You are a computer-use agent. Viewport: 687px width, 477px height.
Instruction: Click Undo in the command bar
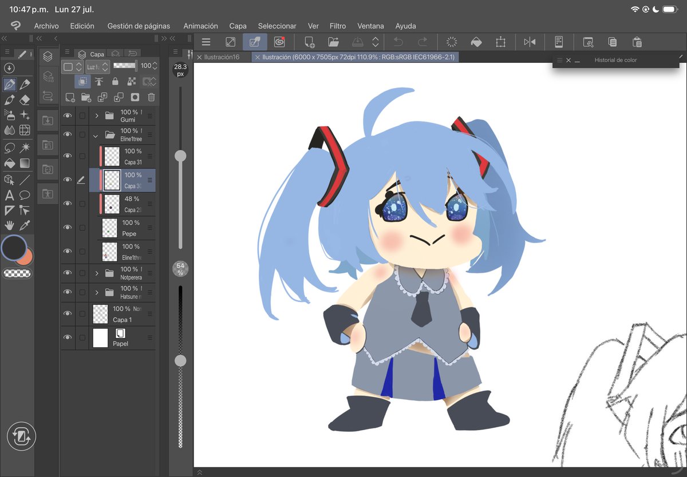pos(398,42)
